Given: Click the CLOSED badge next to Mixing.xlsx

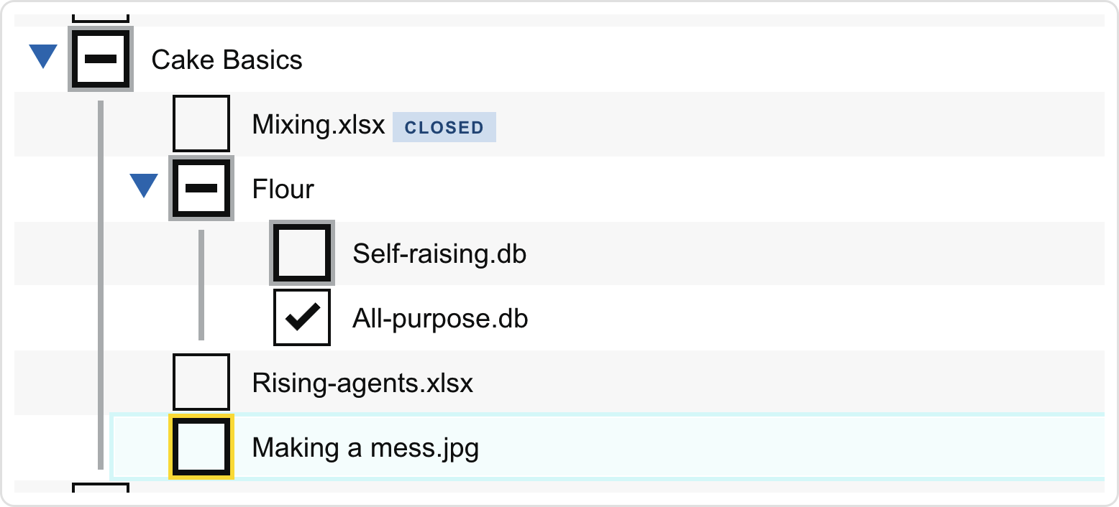Looking at the screenshot, I should (x=444, y=127).
